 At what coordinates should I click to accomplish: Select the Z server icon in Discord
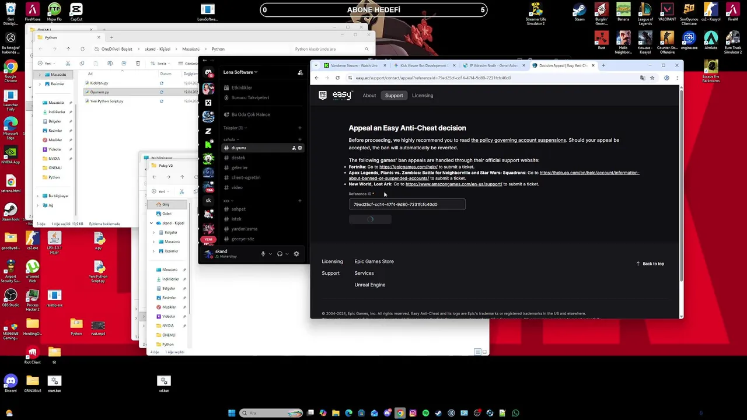click(208, 131)
